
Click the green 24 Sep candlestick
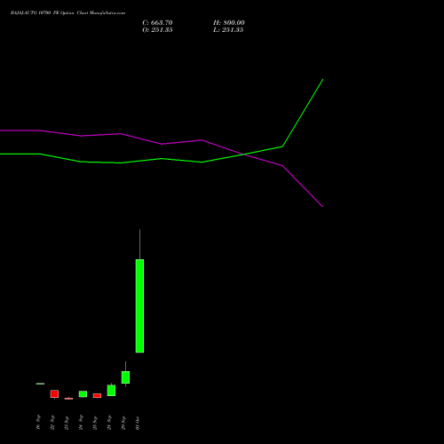coord(83,394)
